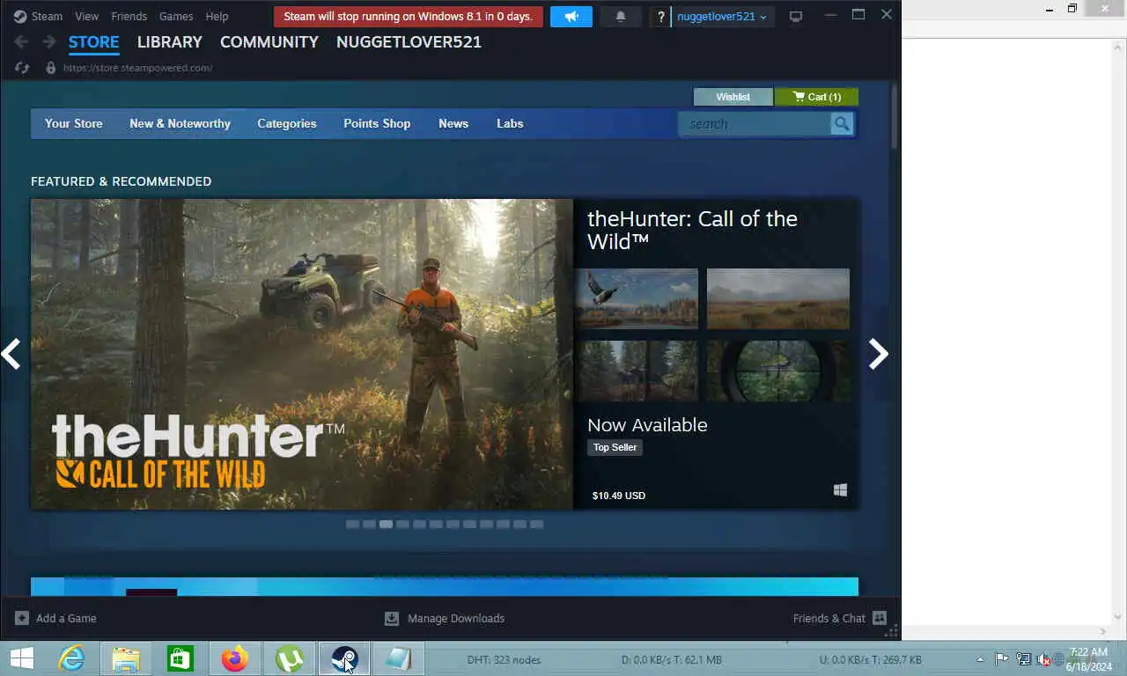Click the Friends & Chat people icon
1127x676 pixels.
[x=879, y=618]
